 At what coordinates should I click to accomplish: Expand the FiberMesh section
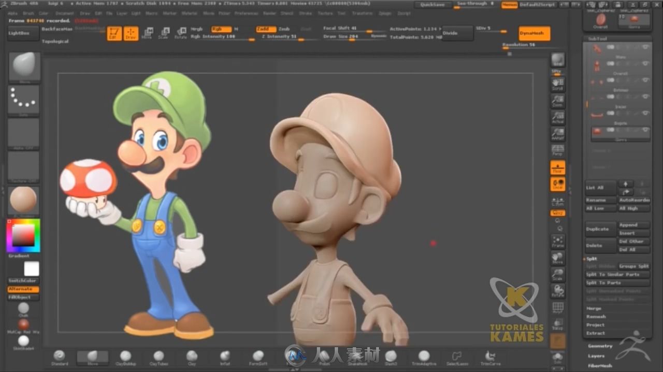click(601, 365)
